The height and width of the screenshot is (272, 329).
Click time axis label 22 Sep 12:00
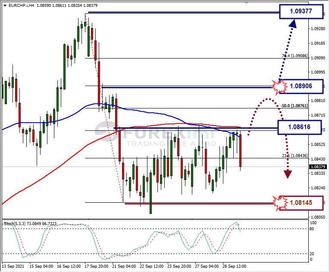tap(152, 266)
